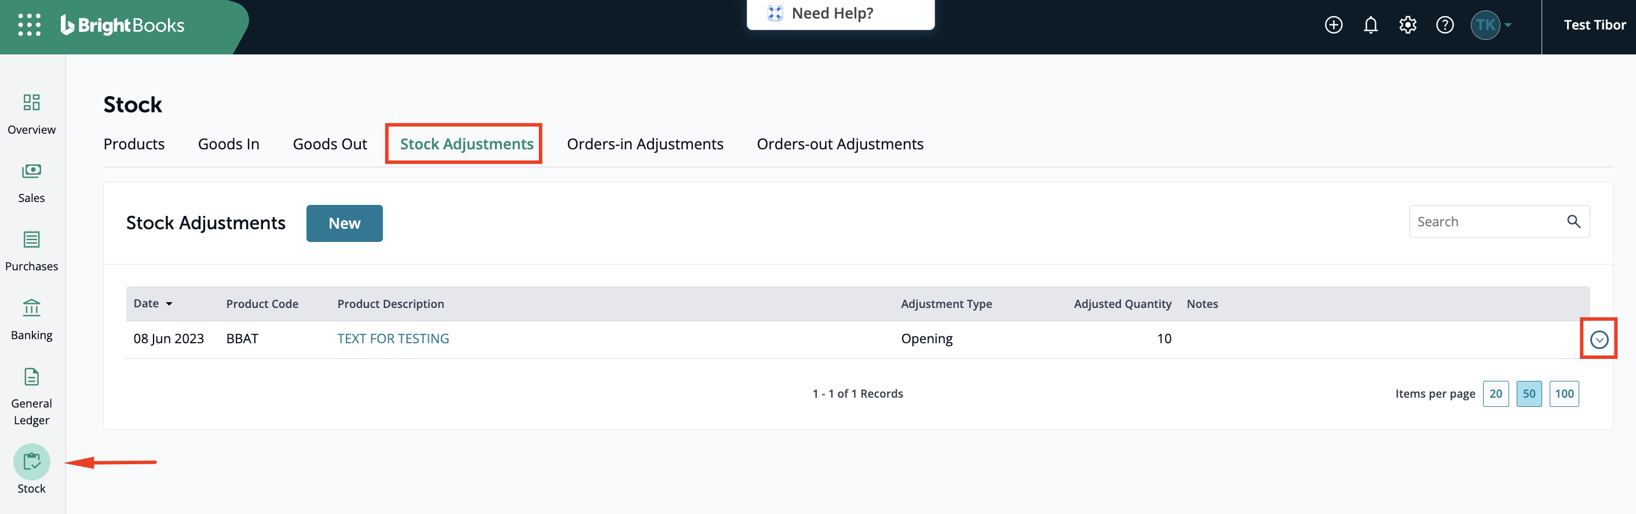Open the Orders-in Adjustments tab

(645, 144)
